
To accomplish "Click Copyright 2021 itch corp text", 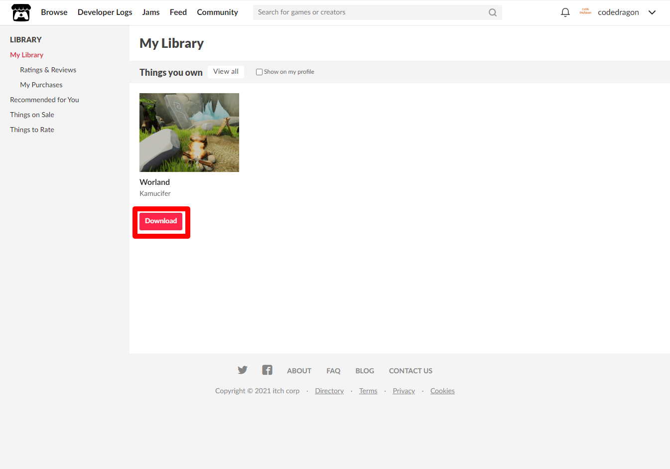I will point(258,391).
